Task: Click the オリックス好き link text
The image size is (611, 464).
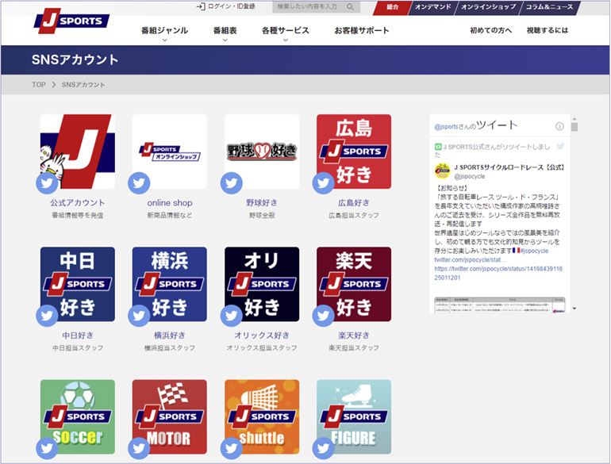Action: pyautogui.click(x=262, y=335)
